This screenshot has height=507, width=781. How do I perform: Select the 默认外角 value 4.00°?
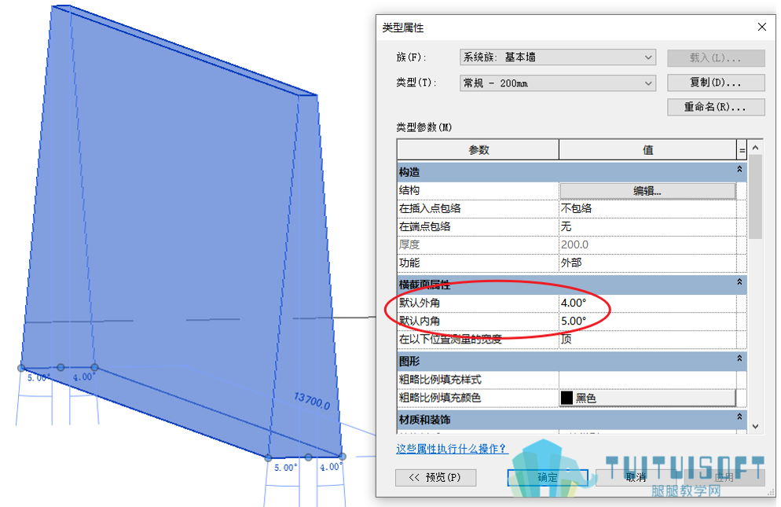click(x=647, y=303)
